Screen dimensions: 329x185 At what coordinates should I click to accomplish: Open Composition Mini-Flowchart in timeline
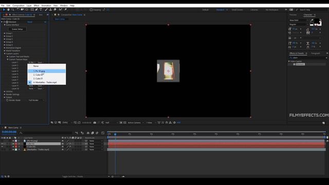77,133
